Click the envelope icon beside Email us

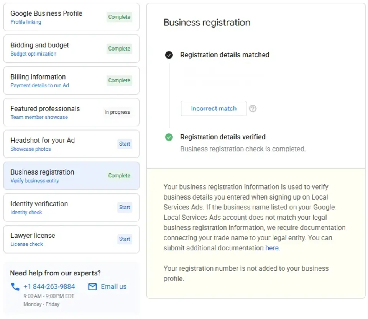pos(92,286)
